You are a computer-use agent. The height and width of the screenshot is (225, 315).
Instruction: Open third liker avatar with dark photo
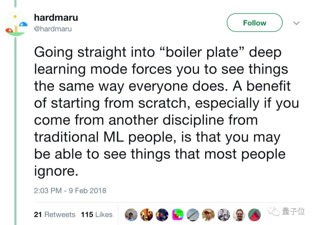point(162,215)
